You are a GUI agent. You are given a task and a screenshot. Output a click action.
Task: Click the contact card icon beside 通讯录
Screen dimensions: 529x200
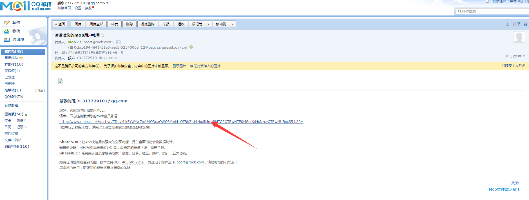click(x=7, y=40)
